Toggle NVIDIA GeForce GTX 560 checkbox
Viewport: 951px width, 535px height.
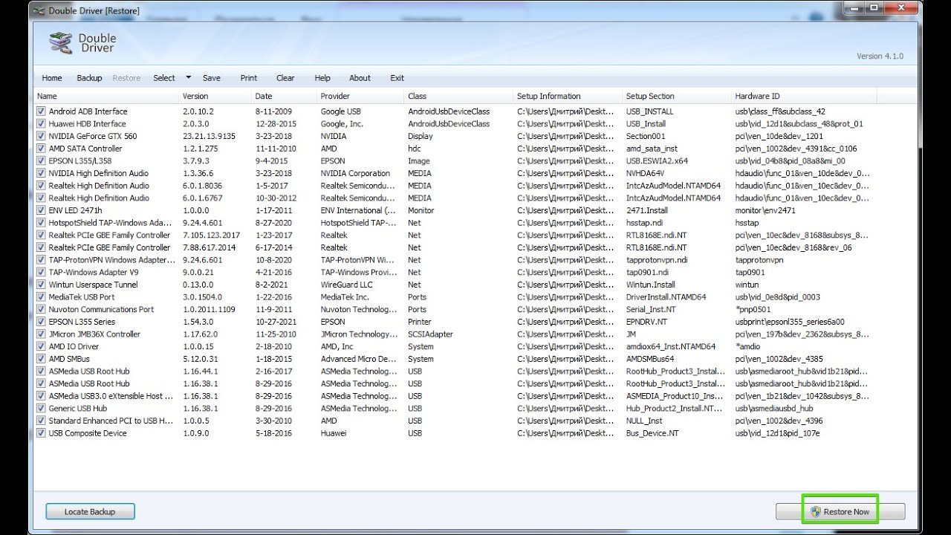[x=42, y=136]
